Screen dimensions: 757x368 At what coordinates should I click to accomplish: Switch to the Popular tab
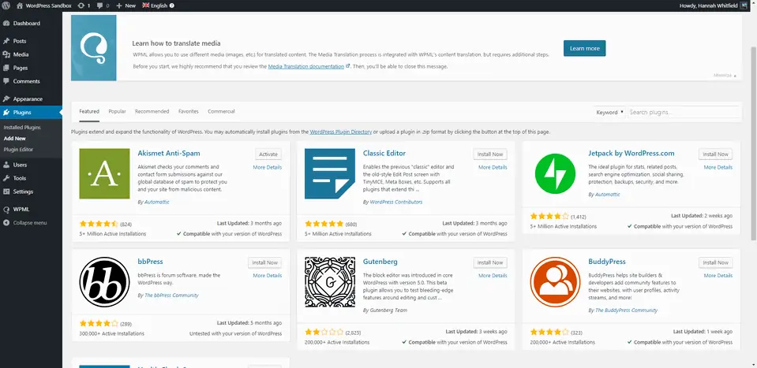[x=118, y=111]
